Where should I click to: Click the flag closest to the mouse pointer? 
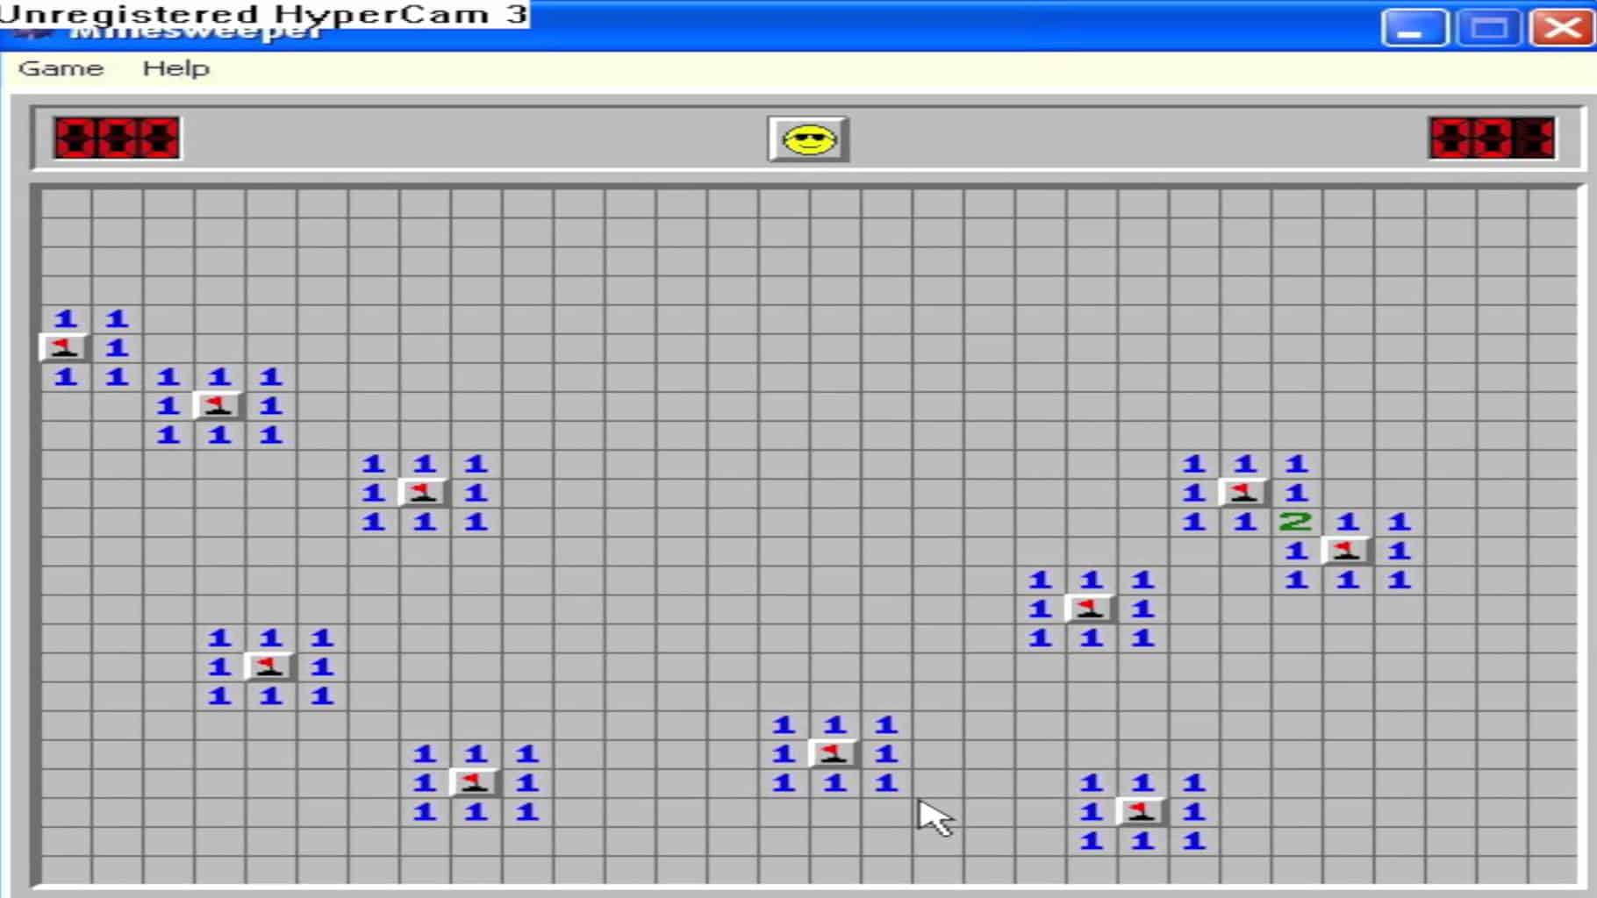[834, 753]
